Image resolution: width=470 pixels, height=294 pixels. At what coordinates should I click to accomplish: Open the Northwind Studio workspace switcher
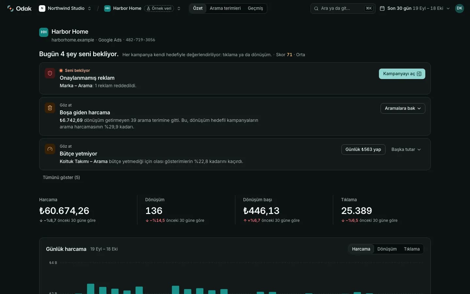point(65,8)
